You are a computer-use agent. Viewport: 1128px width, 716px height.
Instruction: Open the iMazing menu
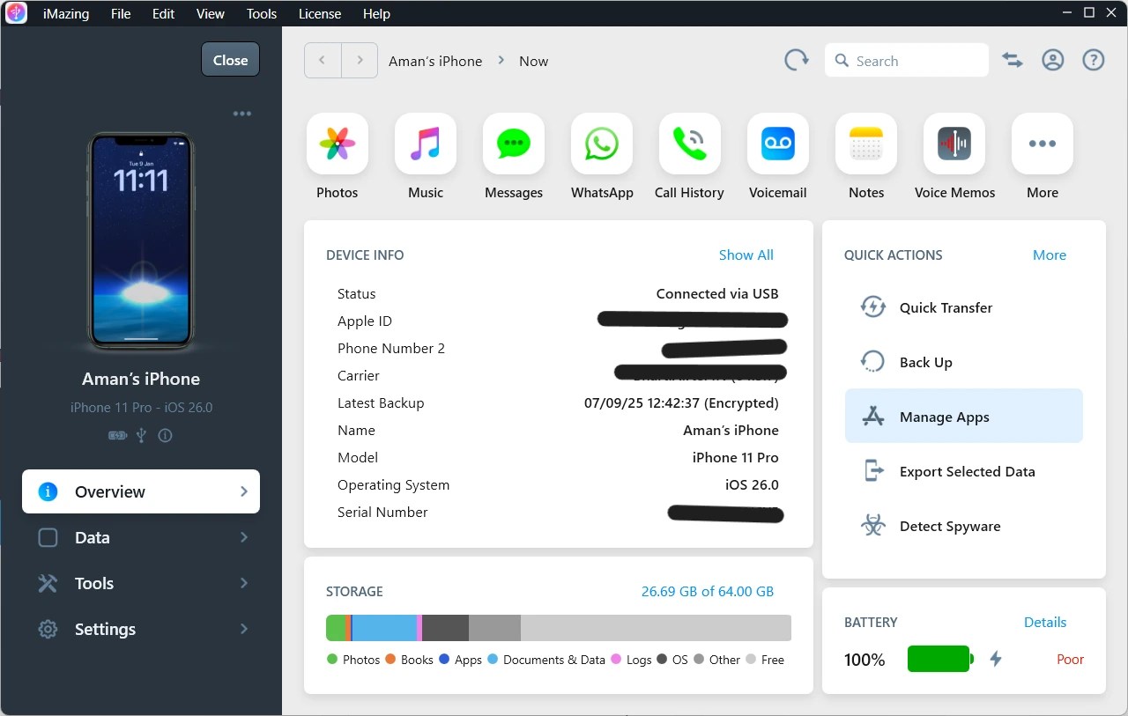pyautogui.click(x=66, y=13)
